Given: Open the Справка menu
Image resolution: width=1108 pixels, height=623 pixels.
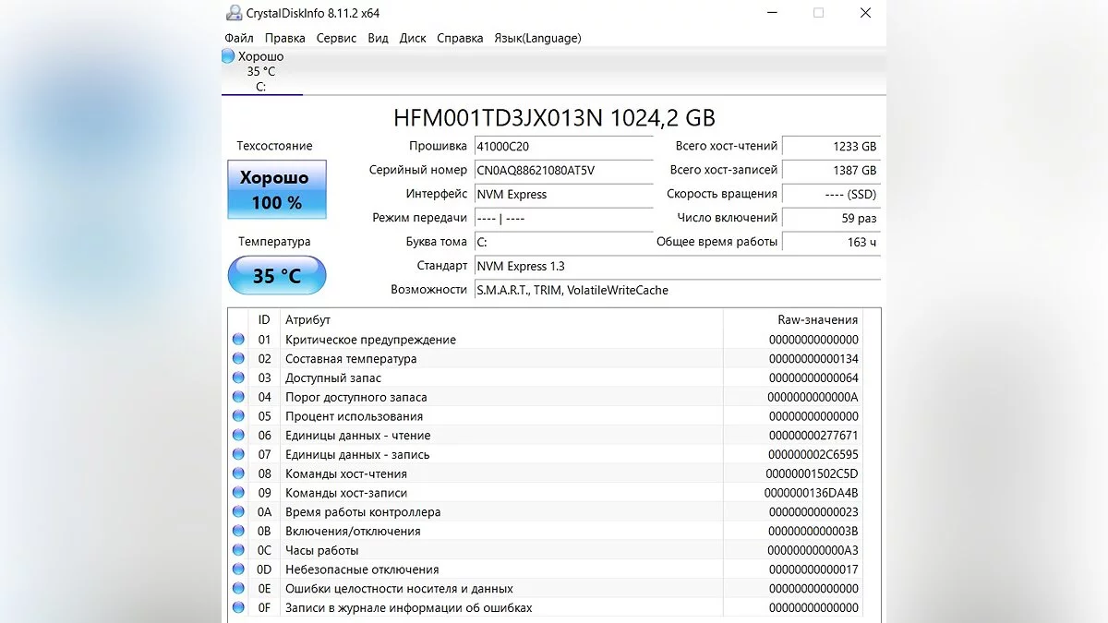Looking at the screenshot, I should [460, 38].
